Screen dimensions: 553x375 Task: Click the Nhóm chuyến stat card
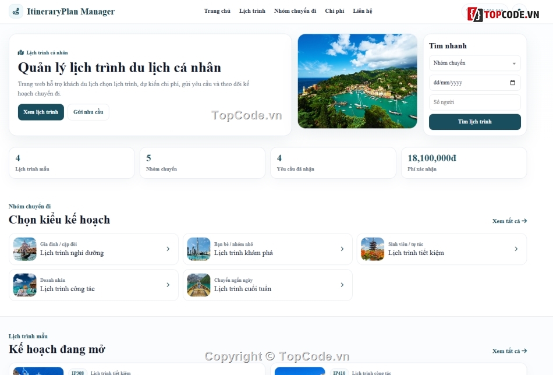click(203, 163)
